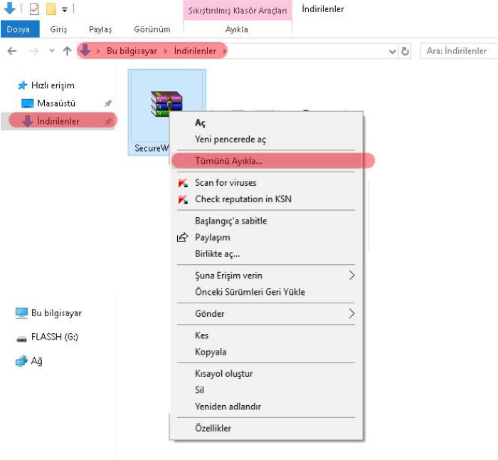Viewport: 498px width, 460px height.
Task: Click Kaspersky icon beside Check reputation in KSN
Action: [x=183, y=199]
